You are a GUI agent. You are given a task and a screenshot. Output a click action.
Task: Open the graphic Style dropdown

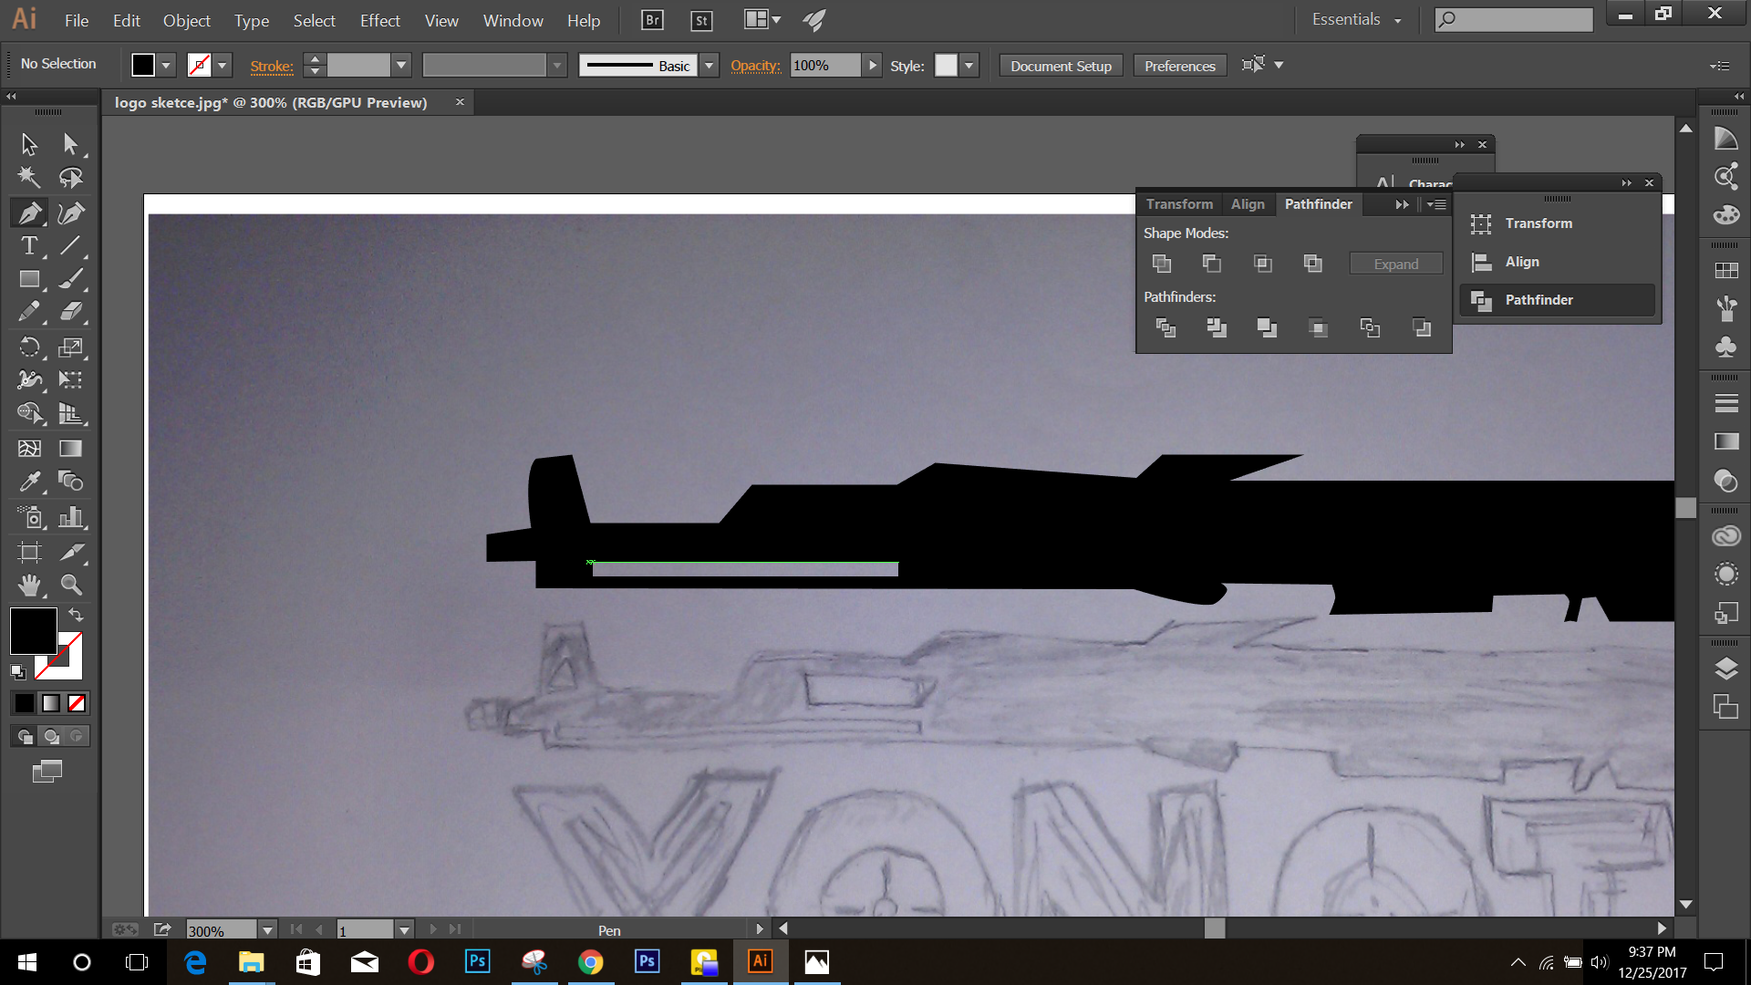(x=969, y=66)
